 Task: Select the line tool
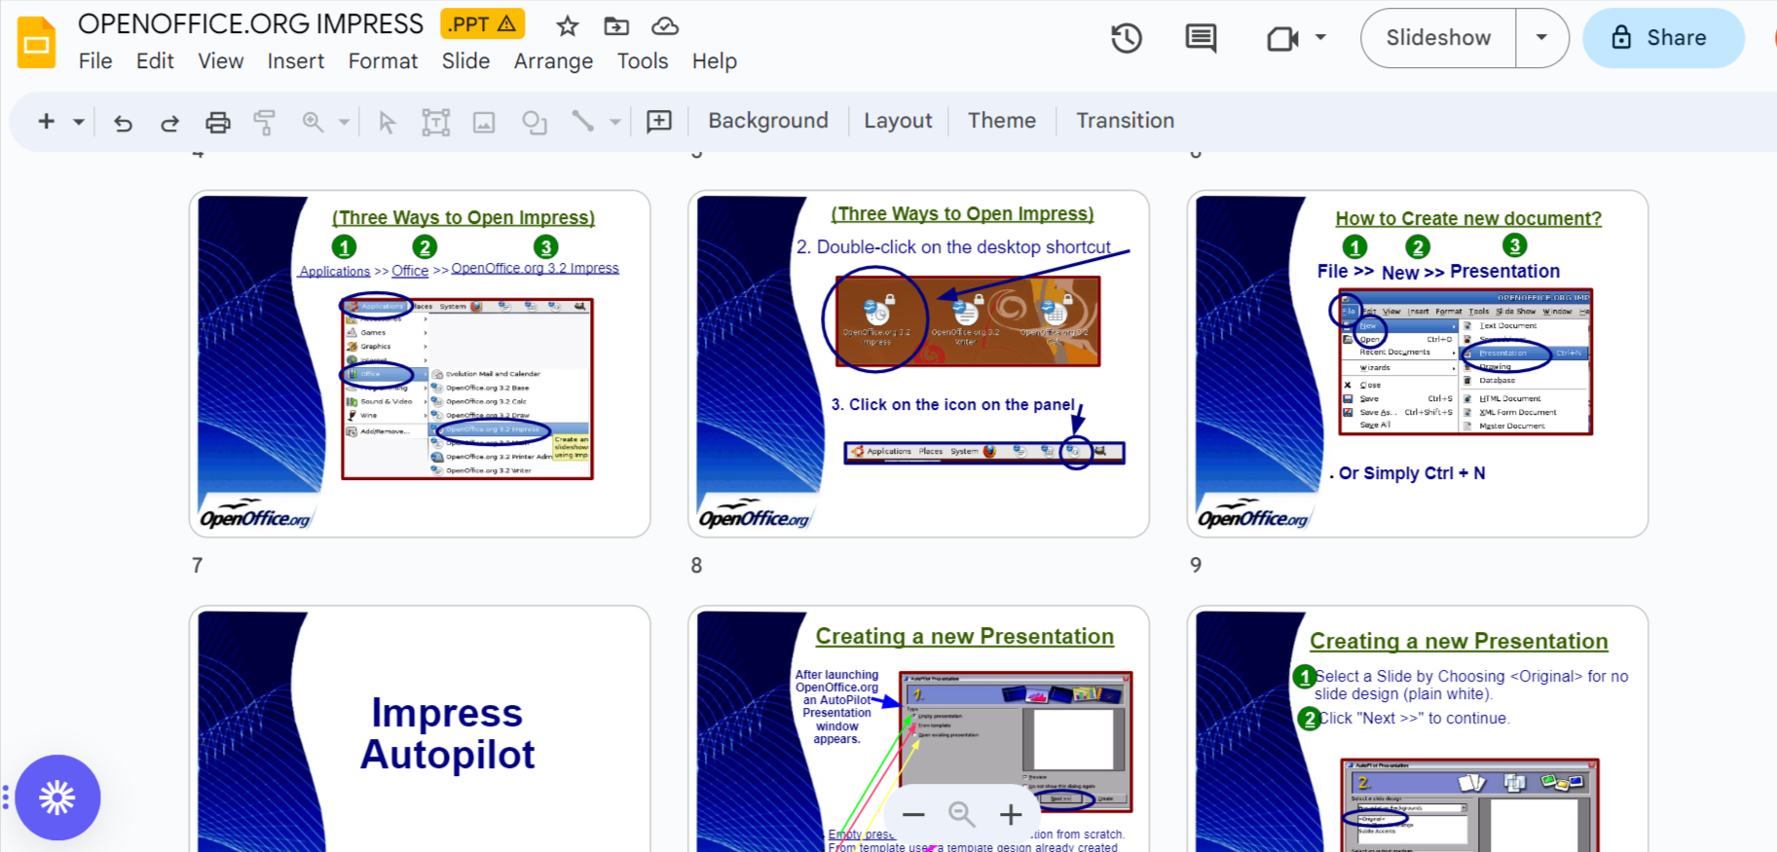[x=582, y=121]
